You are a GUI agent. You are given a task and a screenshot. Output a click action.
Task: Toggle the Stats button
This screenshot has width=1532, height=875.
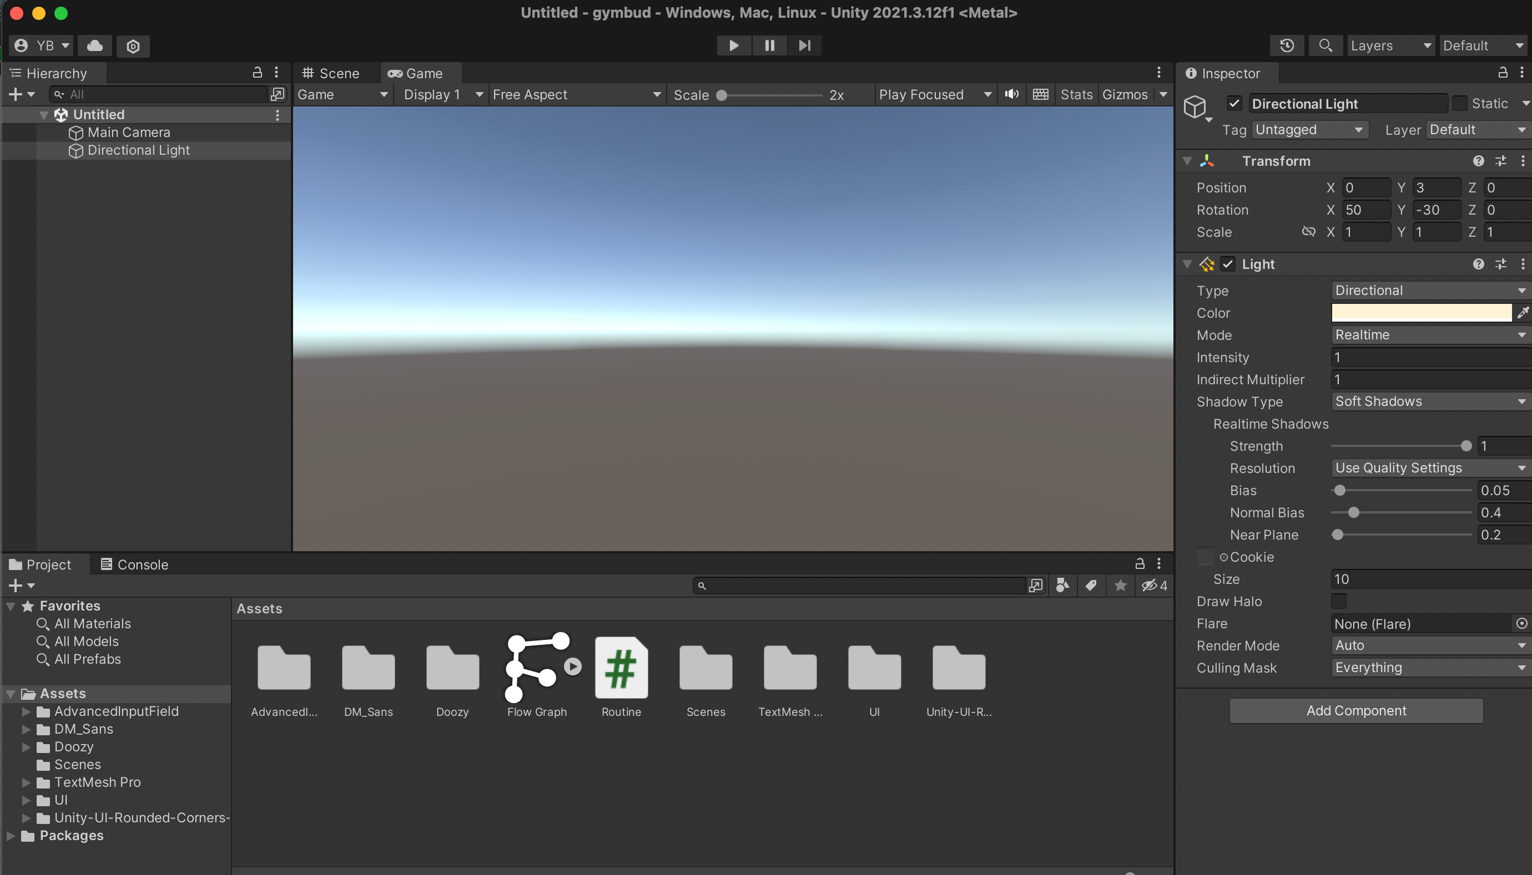point(1076,94)
